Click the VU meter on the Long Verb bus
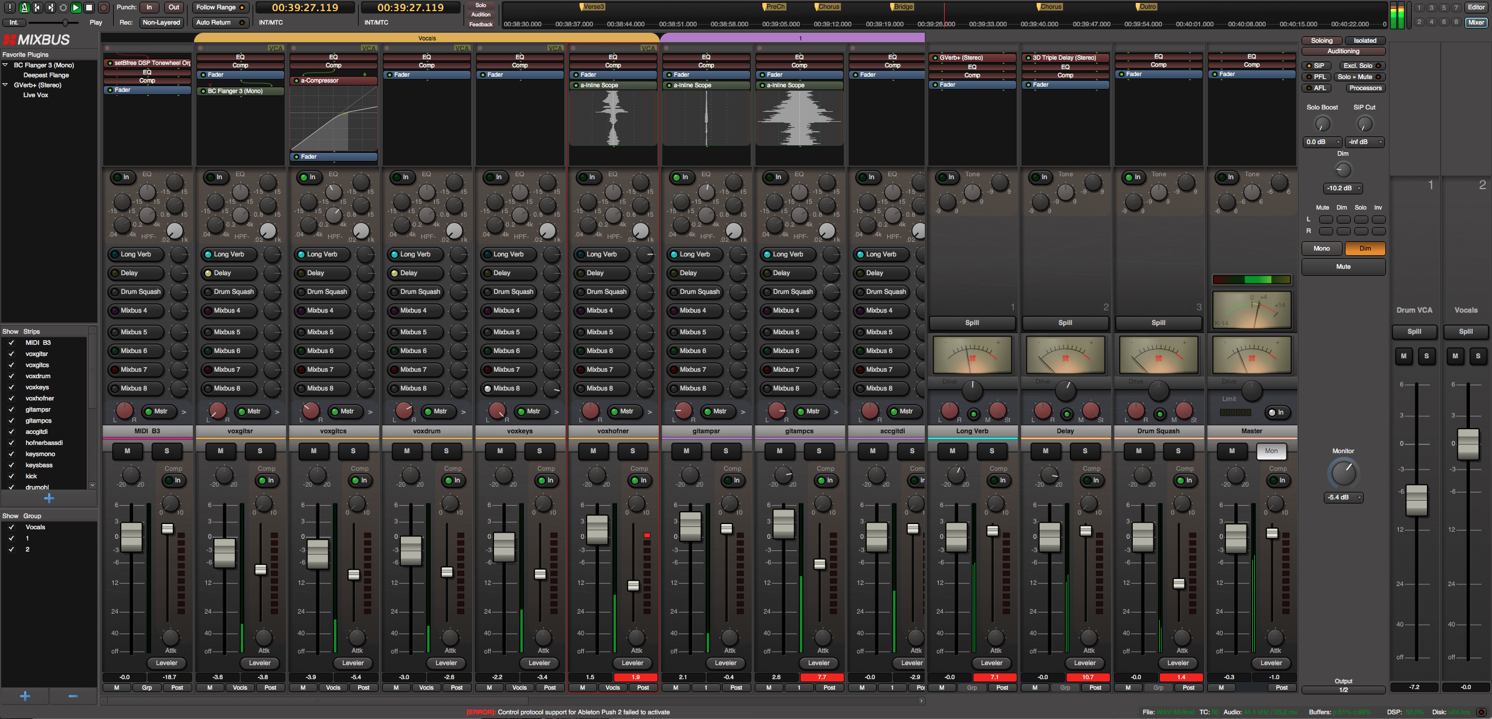This screenshot has width=1492, height=719. (972, 355)
